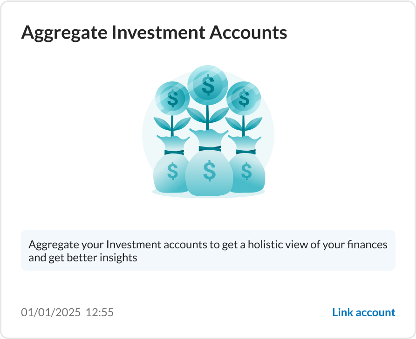
Task: Click the 01/01/2025 date stamp
Action: (x=51, y=312)
